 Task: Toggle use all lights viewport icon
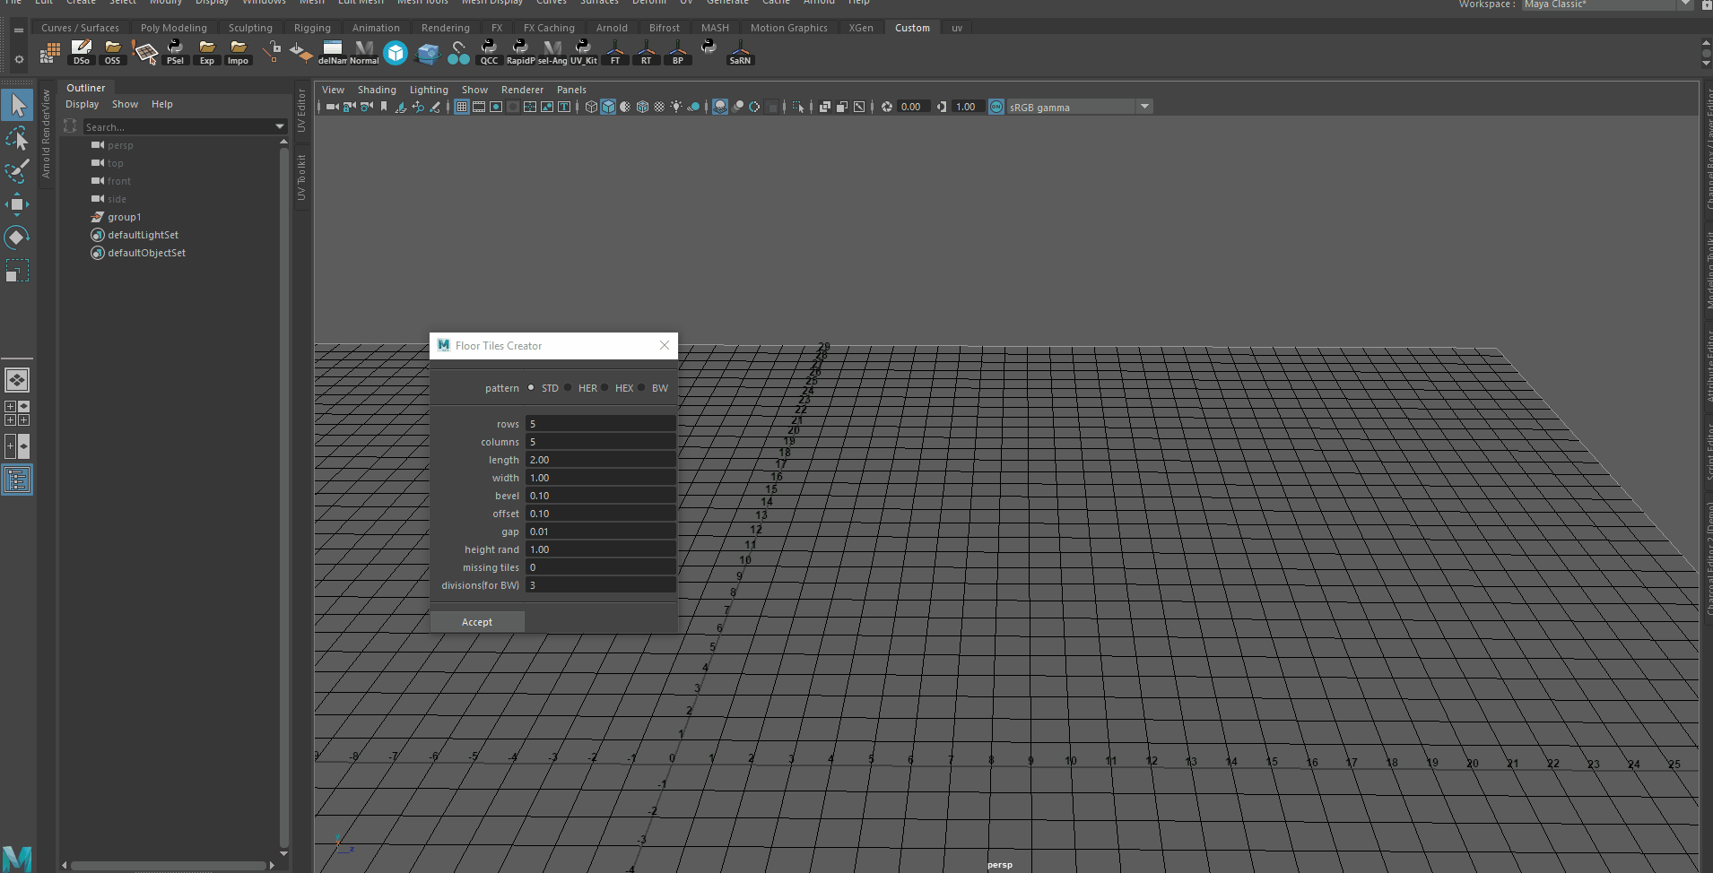(x=676, y=107)
